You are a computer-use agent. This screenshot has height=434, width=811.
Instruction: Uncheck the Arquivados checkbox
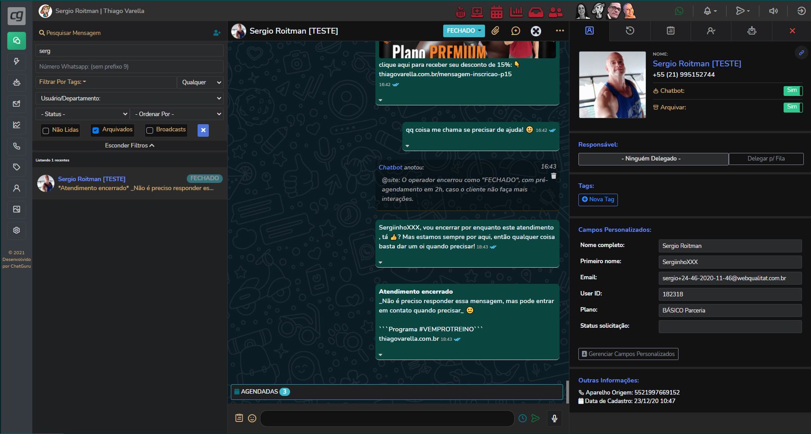[x=96, y=130]
